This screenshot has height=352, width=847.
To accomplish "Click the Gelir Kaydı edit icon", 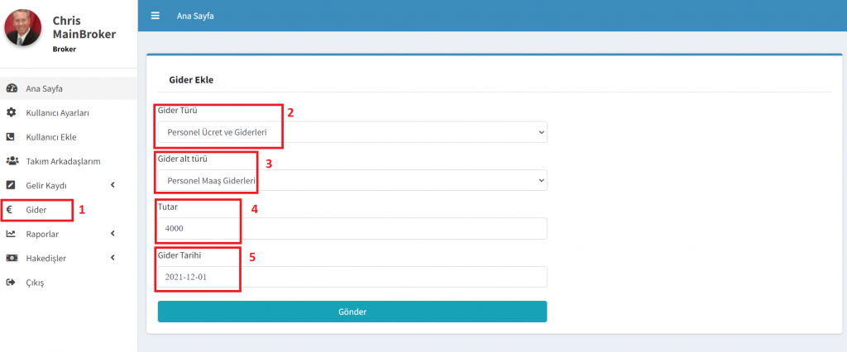I will 12,185.
